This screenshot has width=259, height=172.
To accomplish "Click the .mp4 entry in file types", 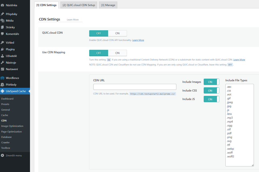I will [x=230, y=122].
